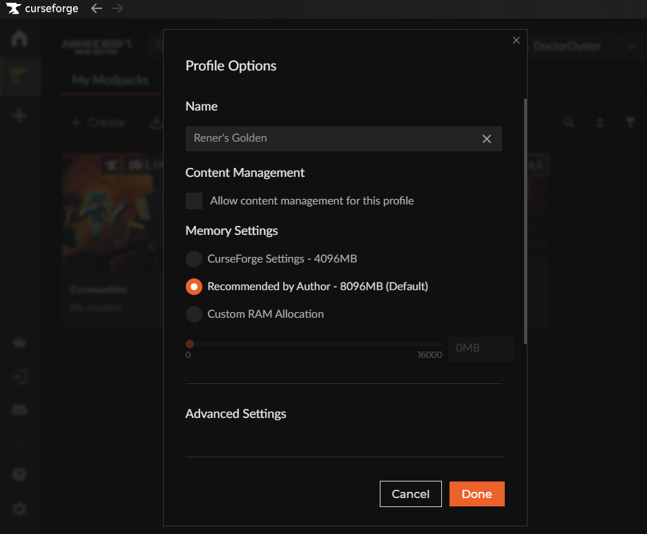Open the help question icon in sidebar
Image resolution: width=647 pixels, height=534 pixels.
[x=19, y=475]
